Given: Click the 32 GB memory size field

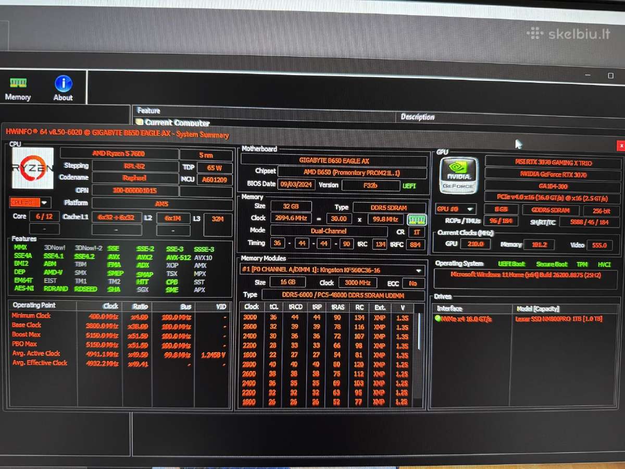Looking at the screenshot, I should click(x=291, y=206).
